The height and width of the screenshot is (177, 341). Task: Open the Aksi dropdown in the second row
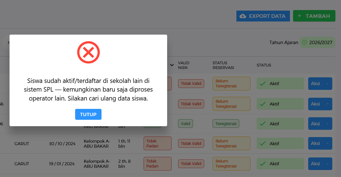tap(320, 104)
